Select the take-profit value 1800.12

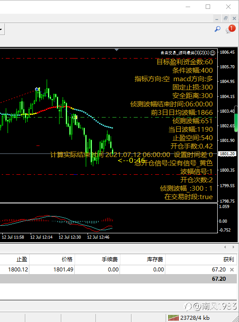tap(18, 269)
